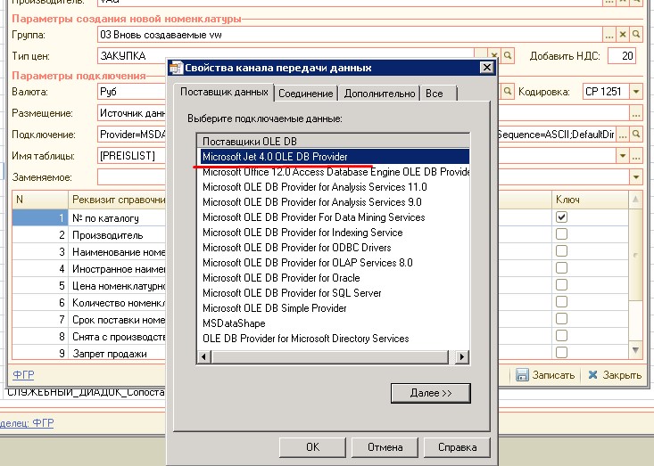Switch to the Соединение tab
This screenshot has width=654, height=466.
(306, 94)
